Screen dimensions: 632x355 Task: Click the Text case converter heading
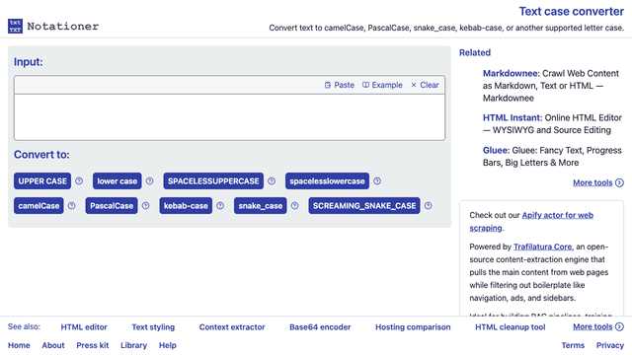tap(571, 11)
